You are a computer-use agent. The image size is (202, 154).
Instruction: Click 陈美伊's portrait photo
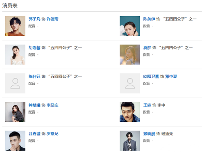tap(130, 26)
